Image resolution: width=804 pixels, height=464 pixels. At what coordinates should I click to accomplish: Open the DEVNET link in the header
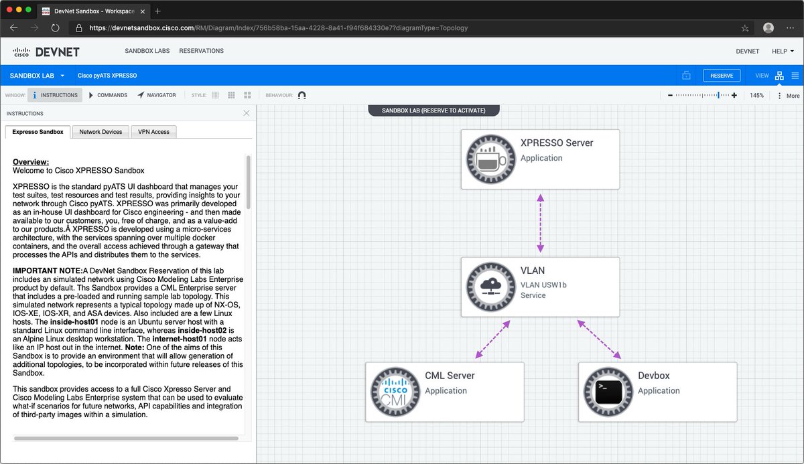pyautogui.click(x=747, y=51)
